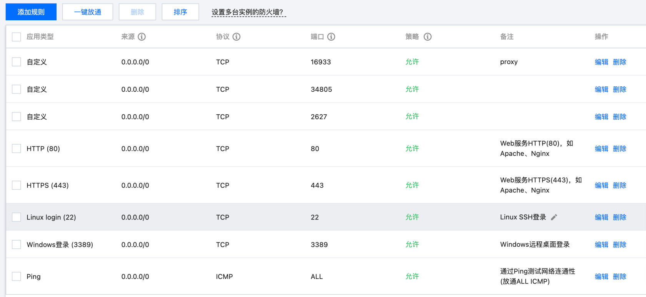Toggle the select-all checkbox in table header
Screen dimensions: 646x297
[17, 37]
